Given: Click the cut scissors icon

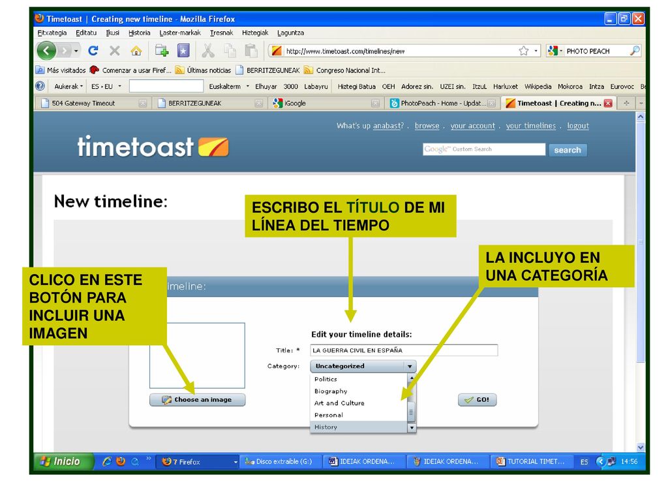Looking at the screenshot, I should coord(208,51).
